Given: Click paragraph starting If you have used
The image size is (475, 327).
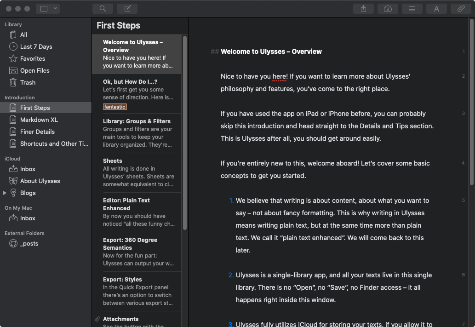Looking at the screenshot, I should pos(327,126).
